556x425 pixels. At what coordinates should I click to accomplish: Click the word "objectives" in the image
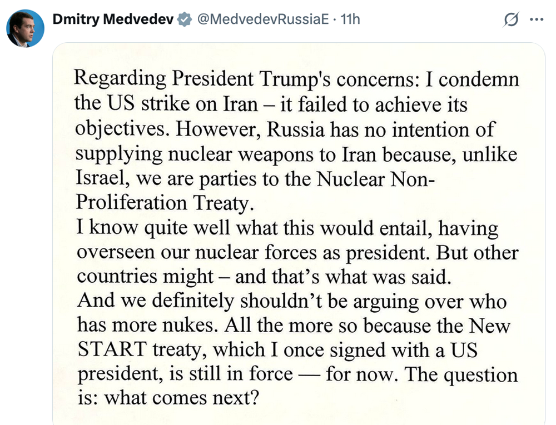(120, 129)
